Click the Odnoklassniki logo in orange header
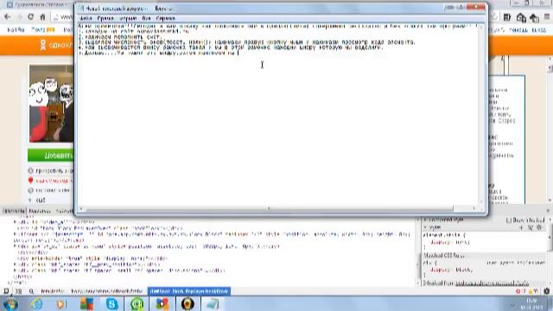 coord(42,45)
